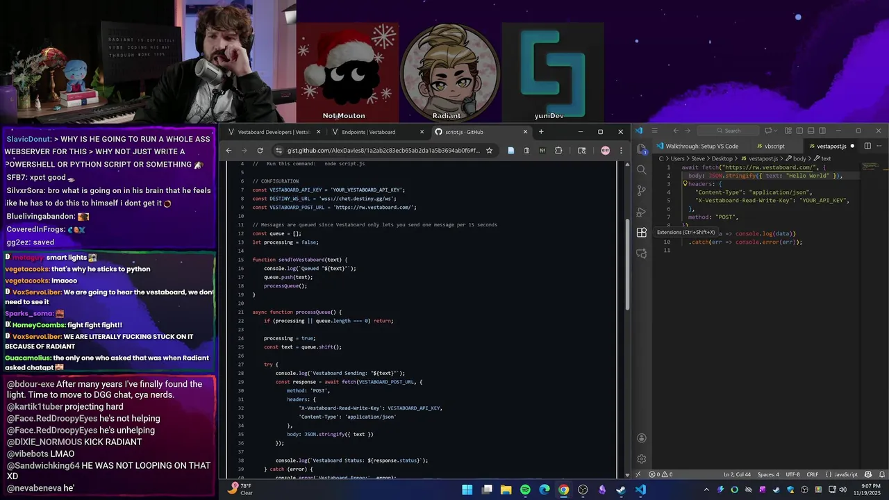Screen dimensions: 889x500
Task: Click body symbol in breadcrumb
Action: 796,158
